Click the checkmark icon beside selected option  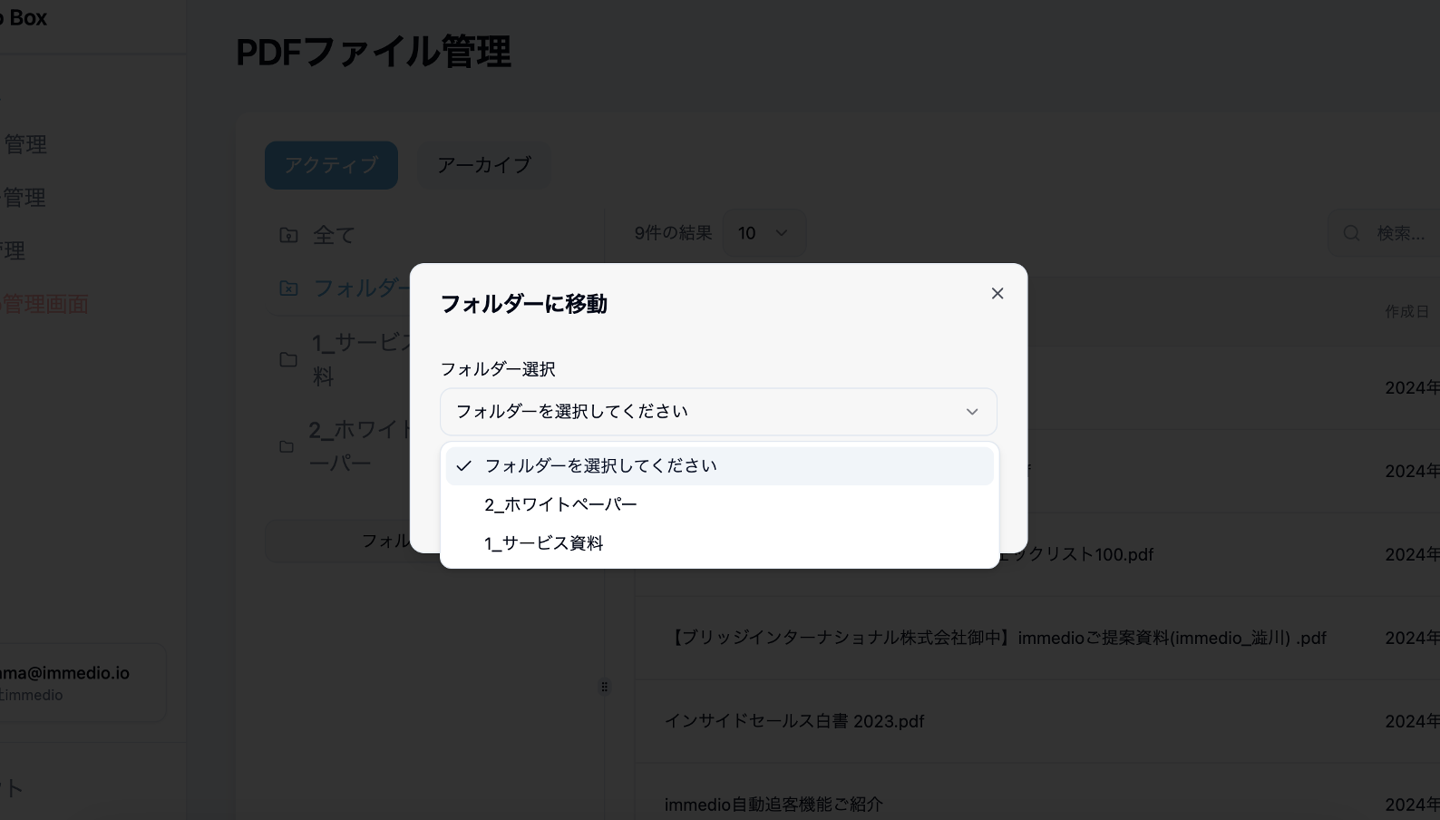click(463, 465)
